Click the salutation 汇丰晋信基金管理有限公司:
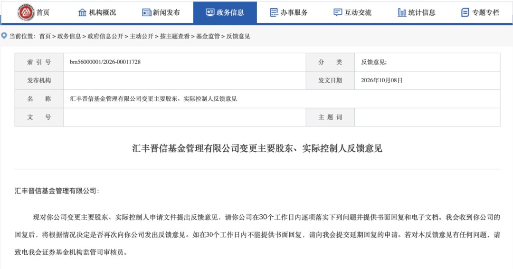Image resolution: width=513 pixels, height=269 pixels. [57, 191]
